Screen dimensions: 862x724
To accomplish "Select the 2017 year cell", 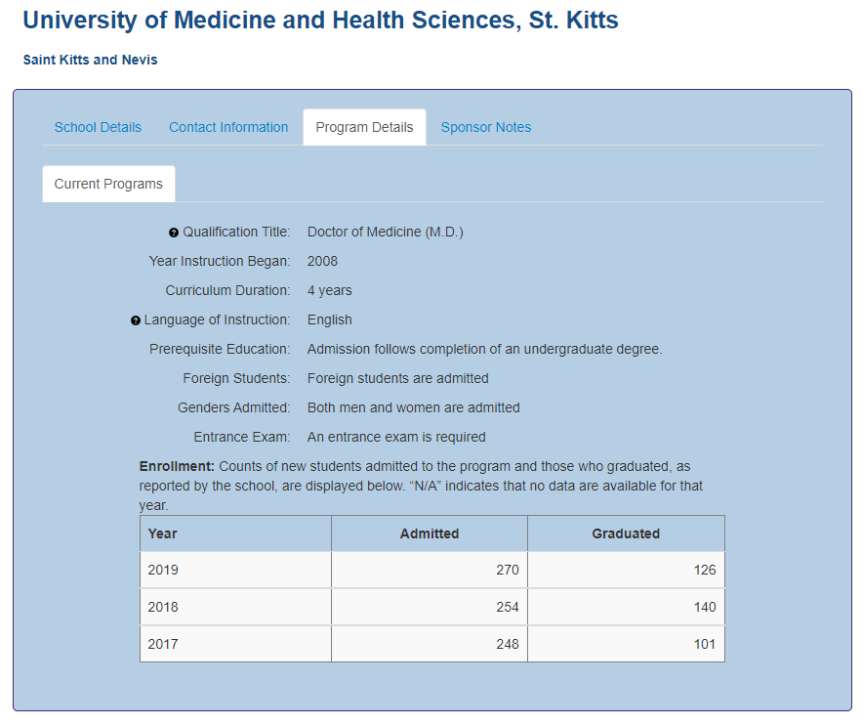I will tap(163, 644).
